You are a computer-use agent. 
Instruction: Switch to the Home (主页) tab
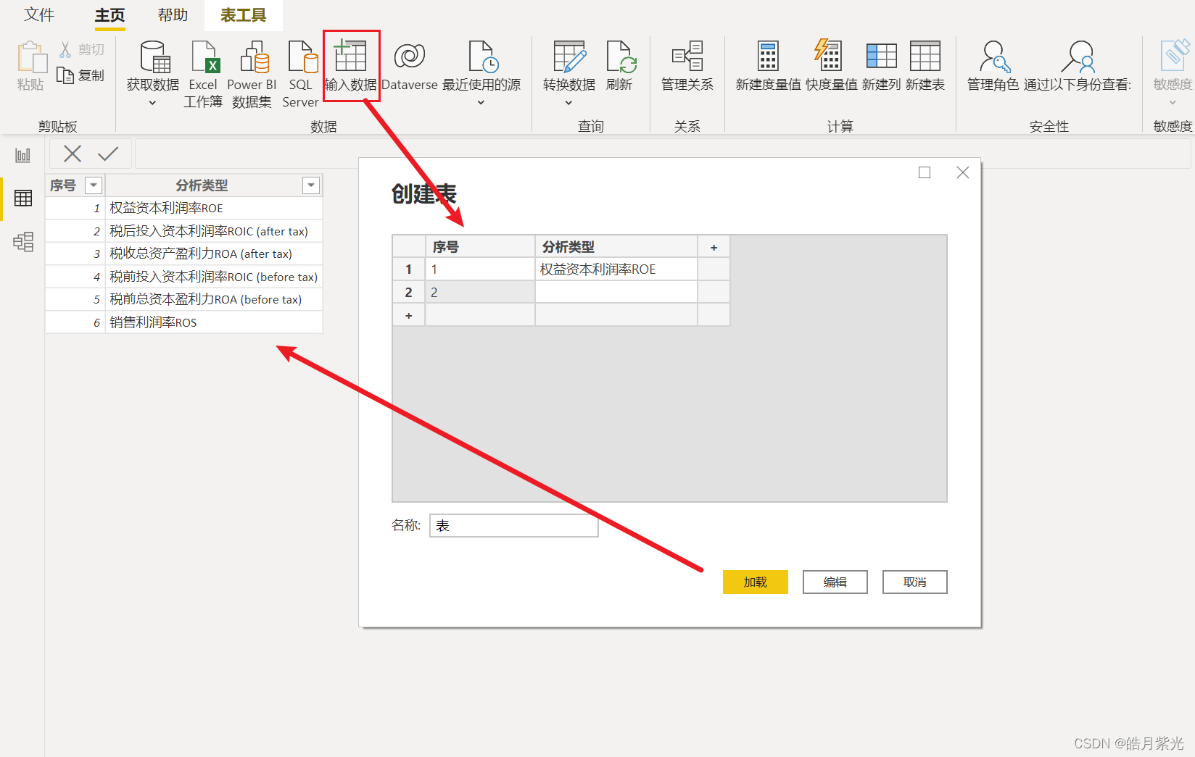pyautogui.click(x=110, y=15)
